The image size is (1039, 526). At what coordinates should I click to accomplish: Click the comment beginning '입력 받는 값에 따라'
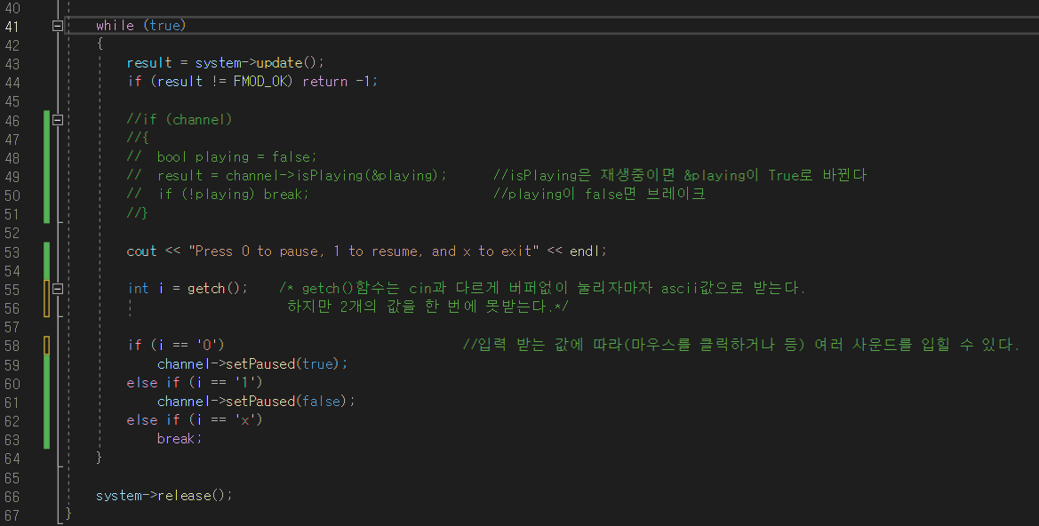[741, 345]
